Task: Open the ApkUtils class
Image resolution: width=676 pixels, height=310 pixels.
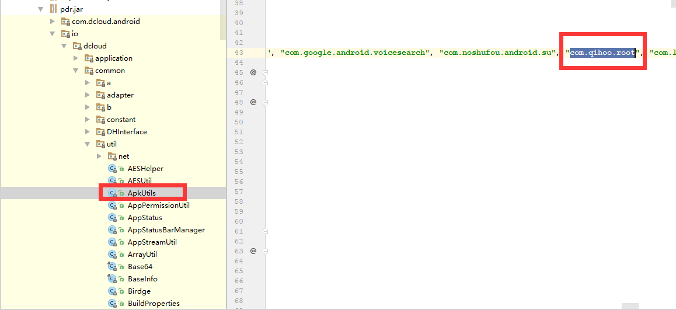Action: tap(142, 193)
